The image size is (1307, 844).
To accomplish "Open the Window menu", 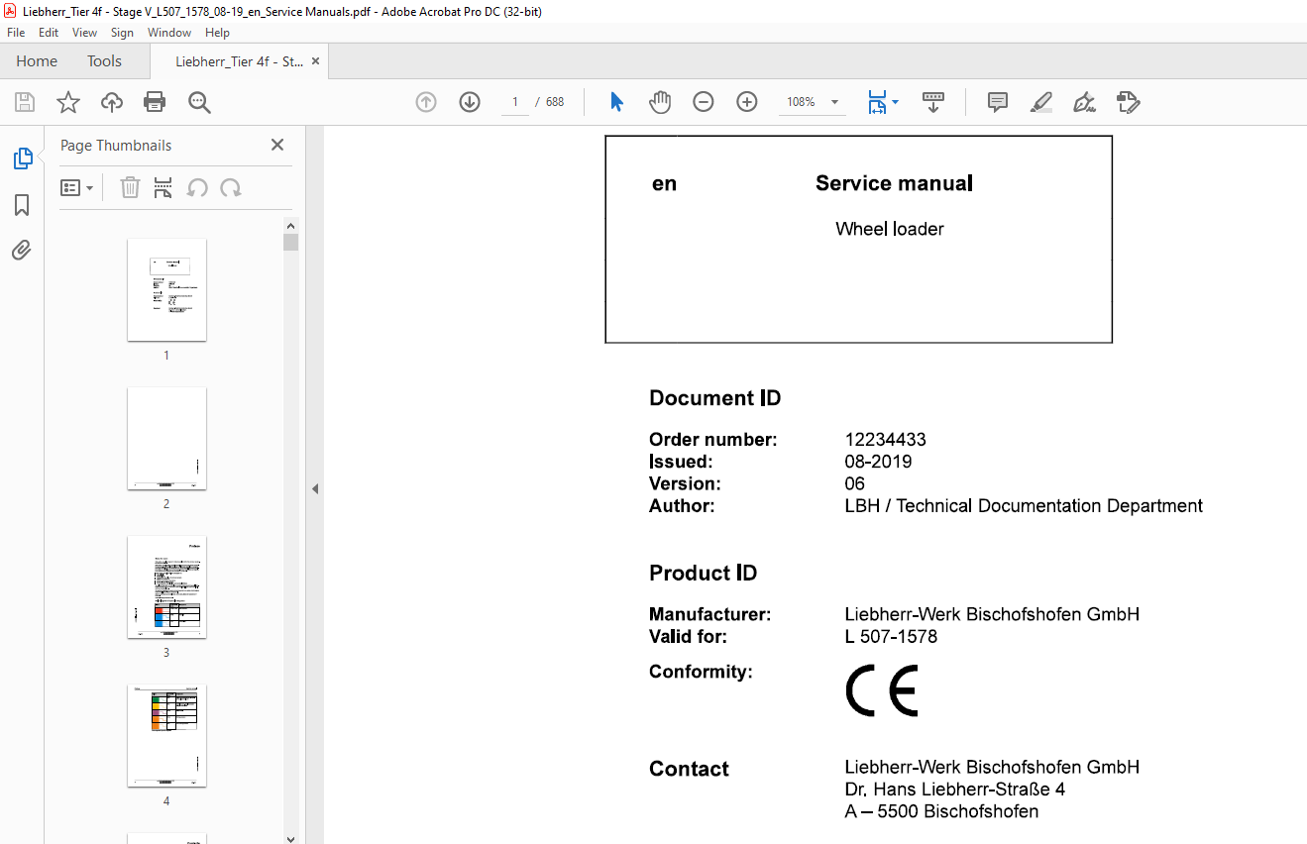I will pyautogui.click(x=169, y=33).
